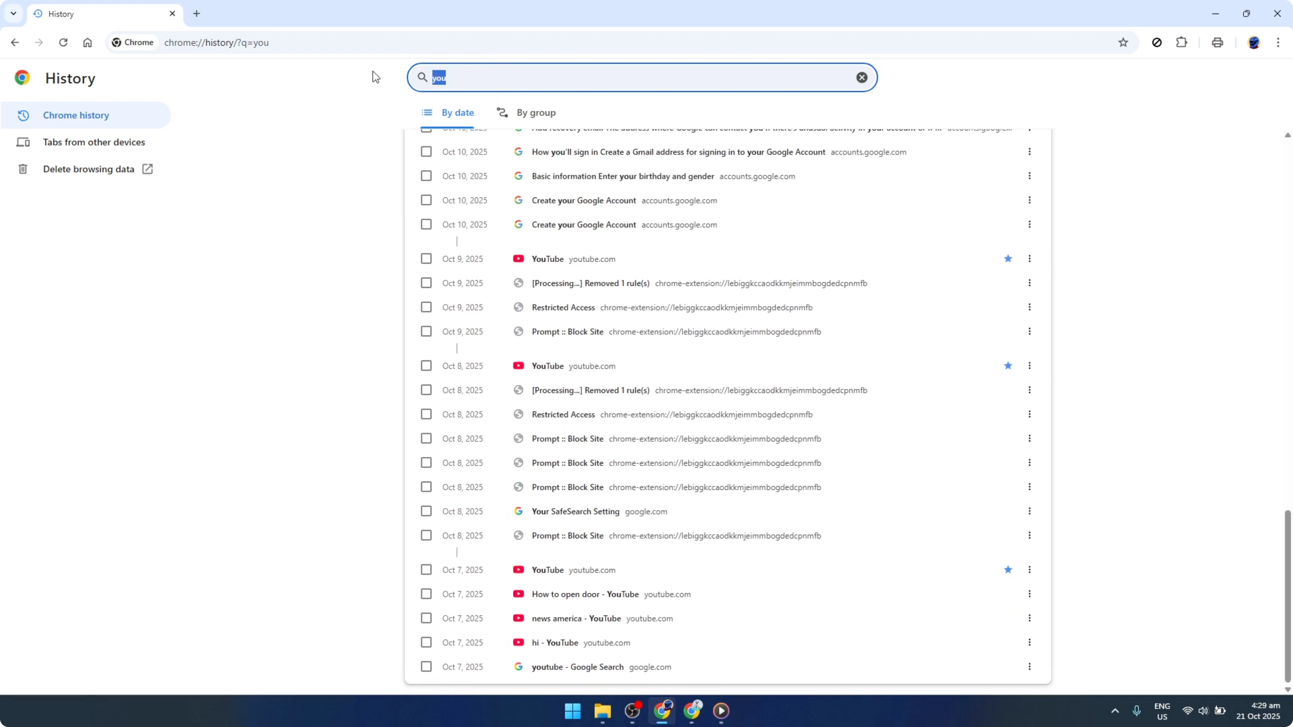Check the Oct 8 YouTube entry

click(426, 366)
